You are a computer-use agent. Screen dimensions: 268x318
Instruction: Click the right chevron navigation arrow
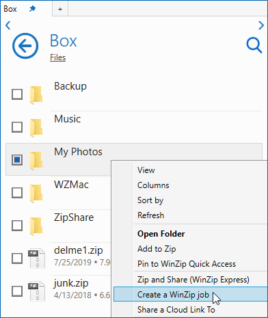pyautogui.click(x=261, y=25)
